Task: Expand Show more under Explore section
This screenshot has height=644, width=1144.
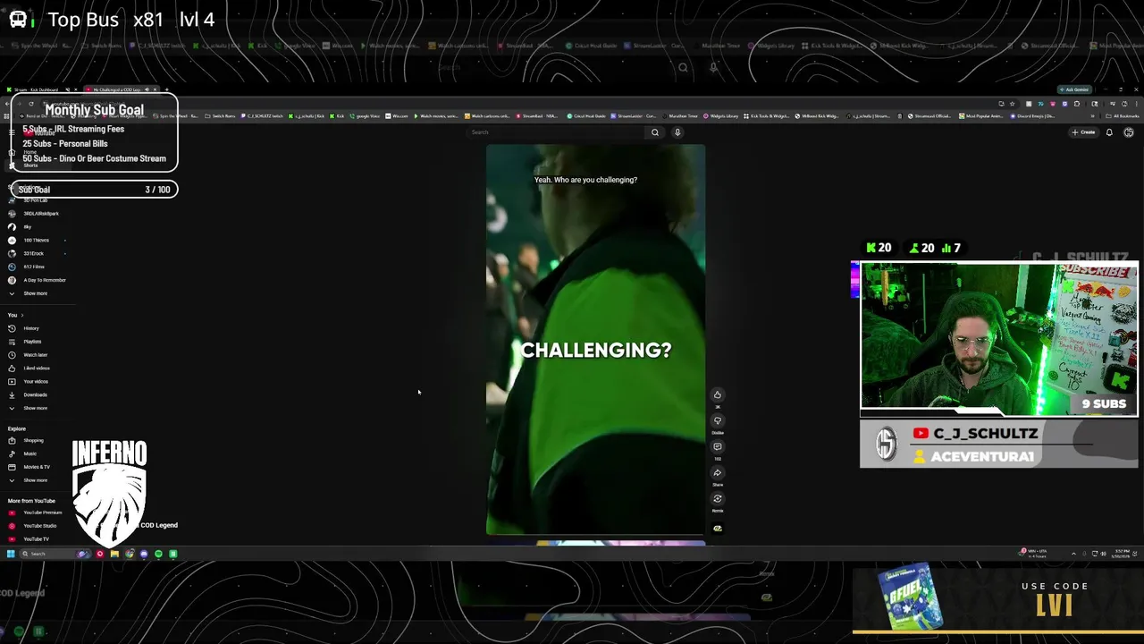Action: click(36, 480)
